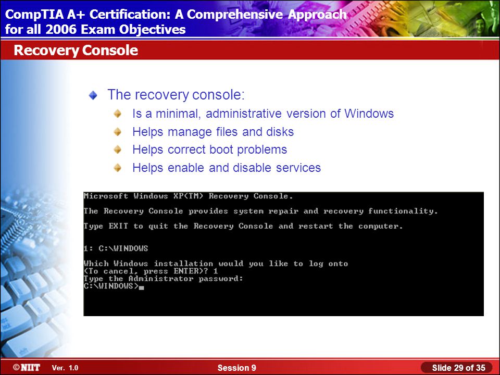The width and height of the screenshot is (500, 375).
Task: Select 'for all 2006 Exam Objectives' header line
Action: tap(95, 29)
